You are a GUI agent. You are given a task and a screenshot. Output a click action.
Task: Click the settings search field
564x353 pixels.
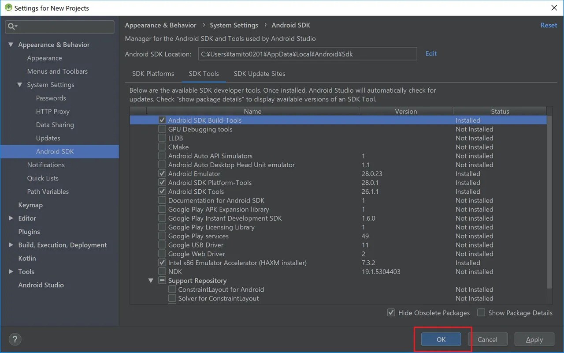point(59,26)
